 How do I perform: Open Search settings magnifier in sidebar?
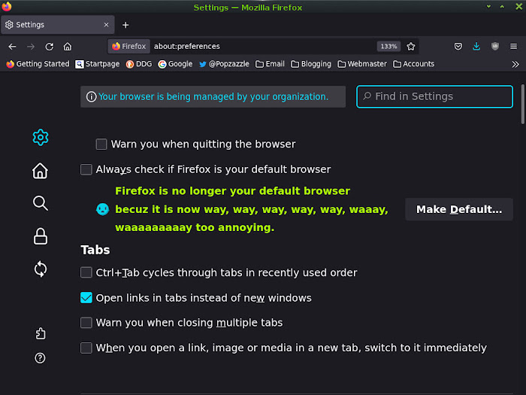[x=41, y=203]
